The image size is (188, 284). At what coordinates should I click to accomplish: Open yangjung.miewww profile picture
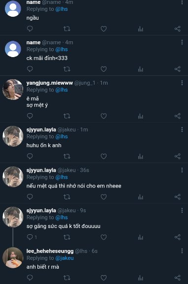13,90
